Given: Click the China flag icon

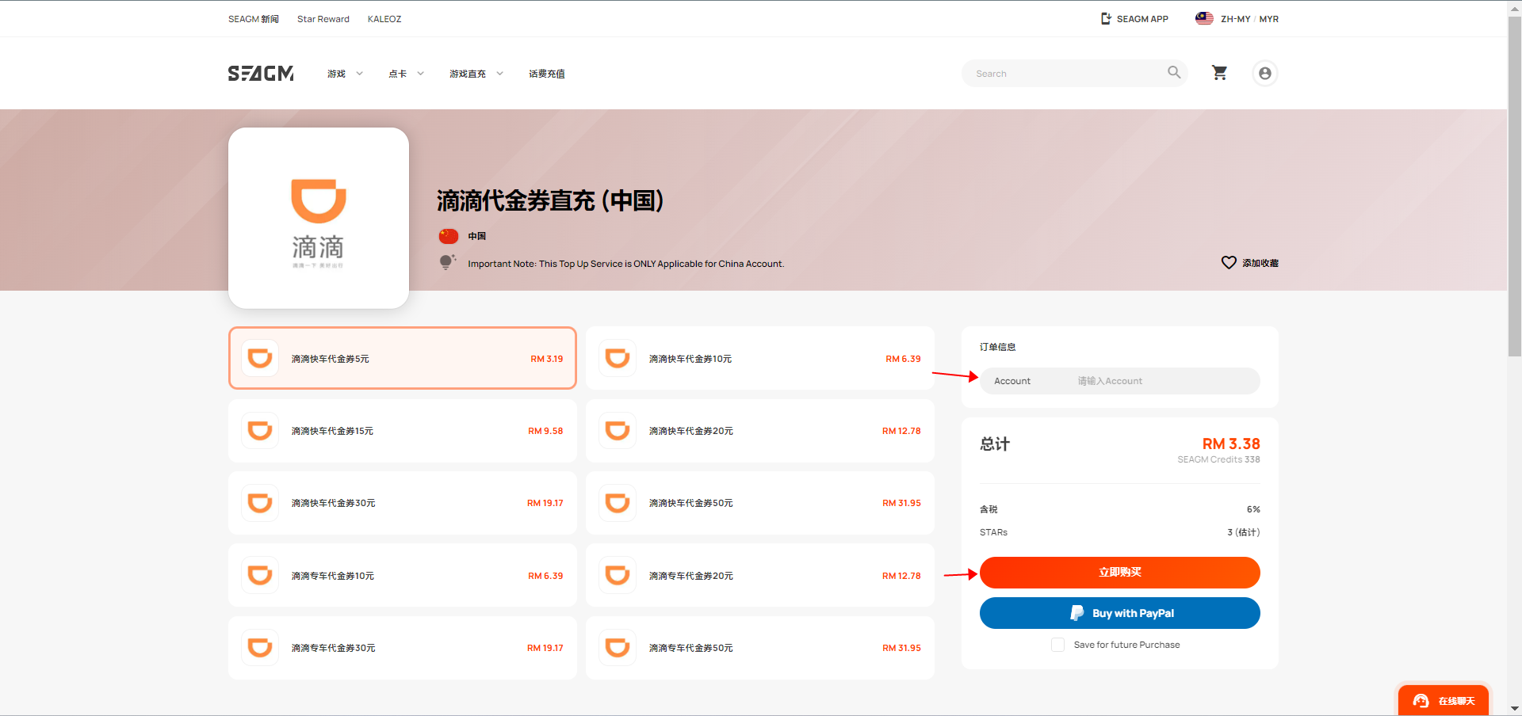Looking at the screenshot, I should point(449,236).
